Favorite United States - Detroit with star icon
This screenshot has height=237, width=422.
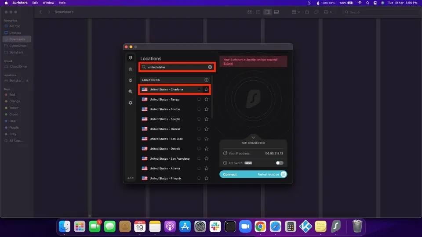[x=207, y=149]
